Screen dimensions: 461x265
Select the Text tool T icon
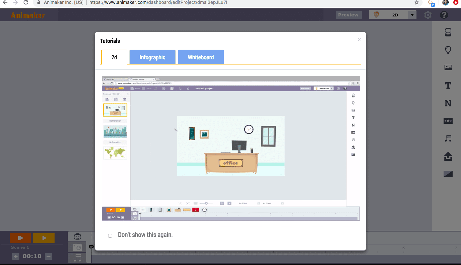pyautogui.click(x=448, y=85)
